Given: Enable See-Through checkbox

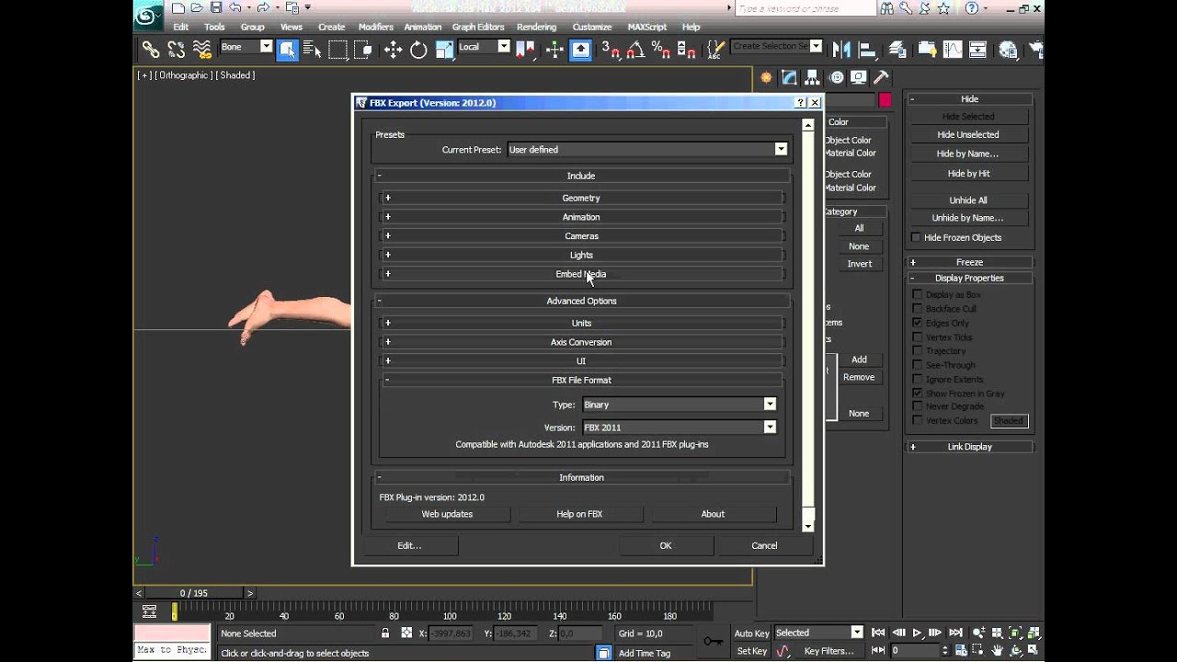Looking at the screenshot, I should coord(917,365).
